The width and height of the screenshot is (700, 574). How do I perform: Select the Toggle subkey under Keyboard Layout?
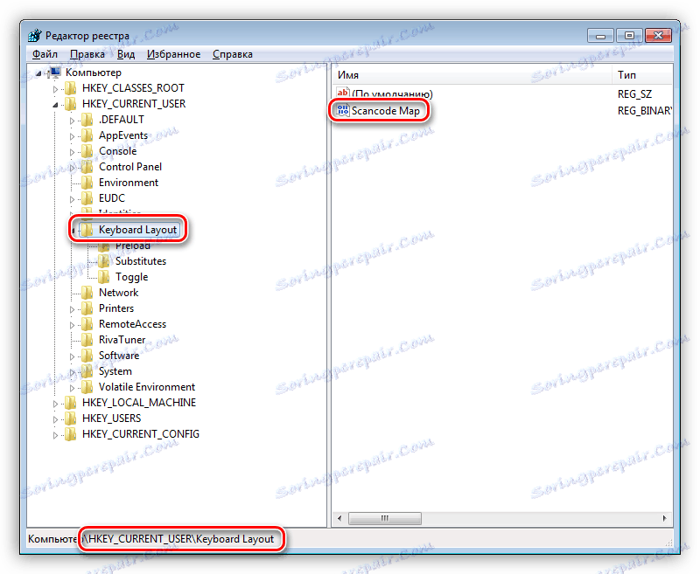(x=131, y=276)
